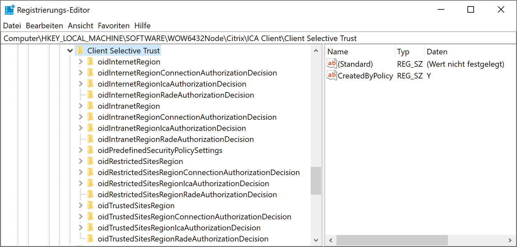Open the Ansicht menu
This screenshot has width=517, height=247.
[x=81, y=26]
